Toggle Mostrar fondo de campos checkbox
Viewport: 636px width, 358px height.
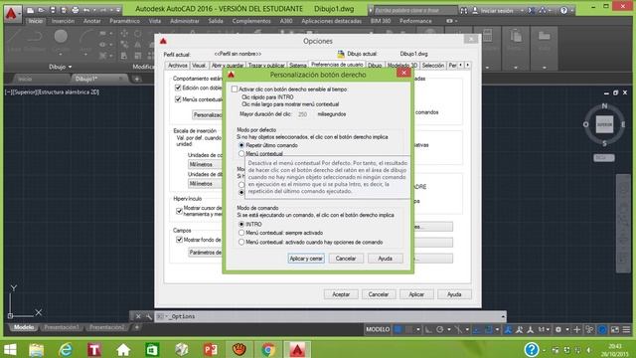(x=179, y=240)
